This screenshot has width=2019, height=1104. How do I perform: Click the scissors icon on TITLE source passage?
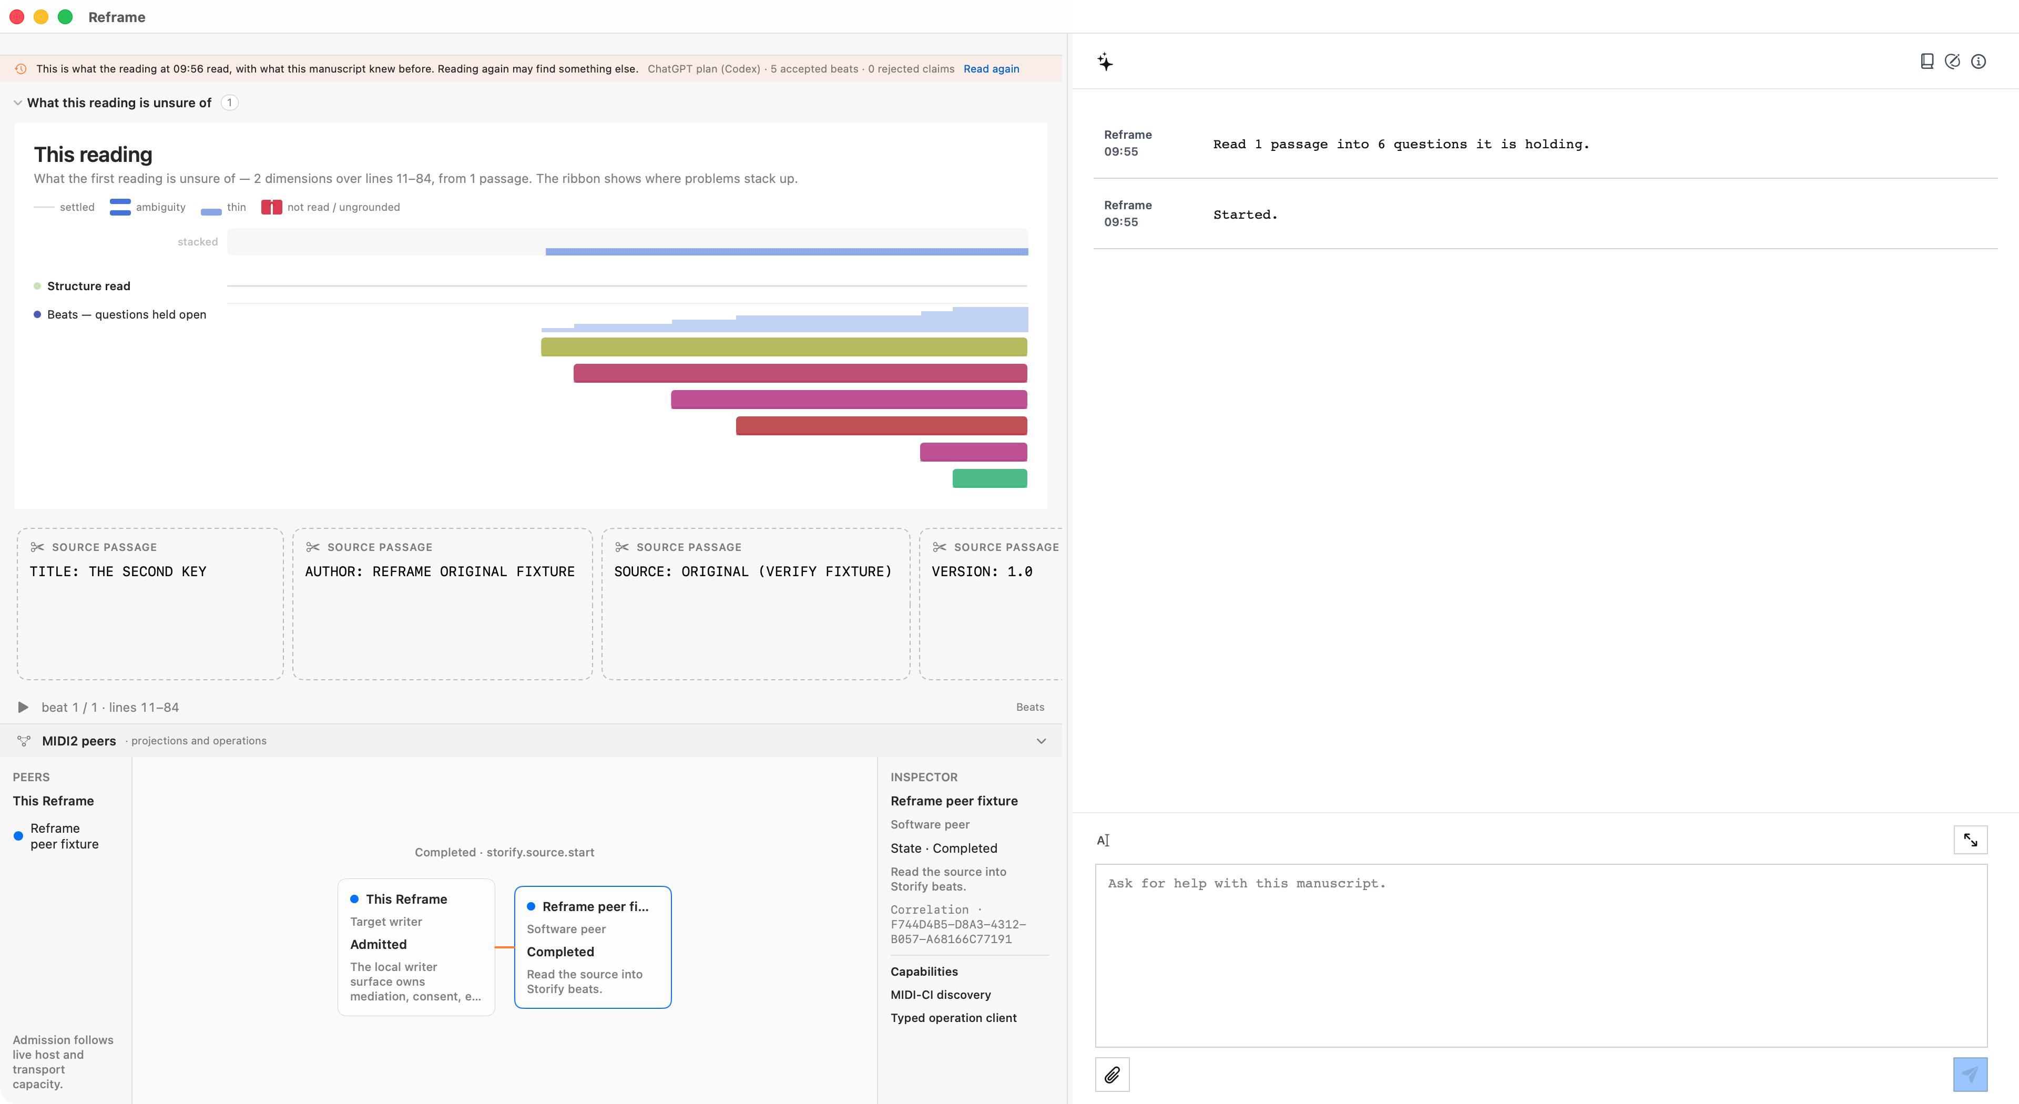[x=37, y=547]
